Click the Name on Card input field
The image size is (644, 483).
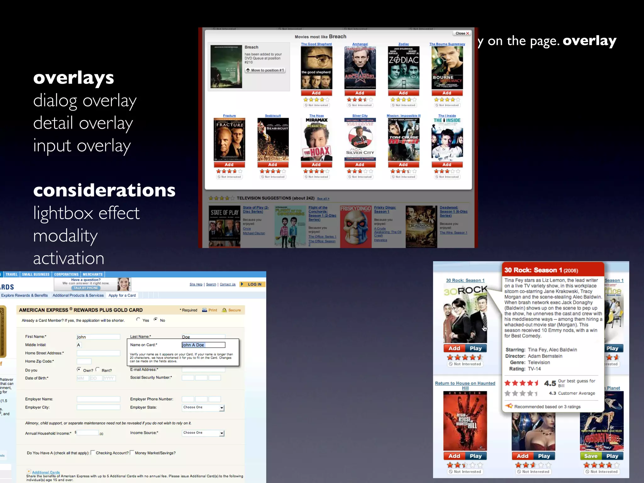tap(203, 345)
